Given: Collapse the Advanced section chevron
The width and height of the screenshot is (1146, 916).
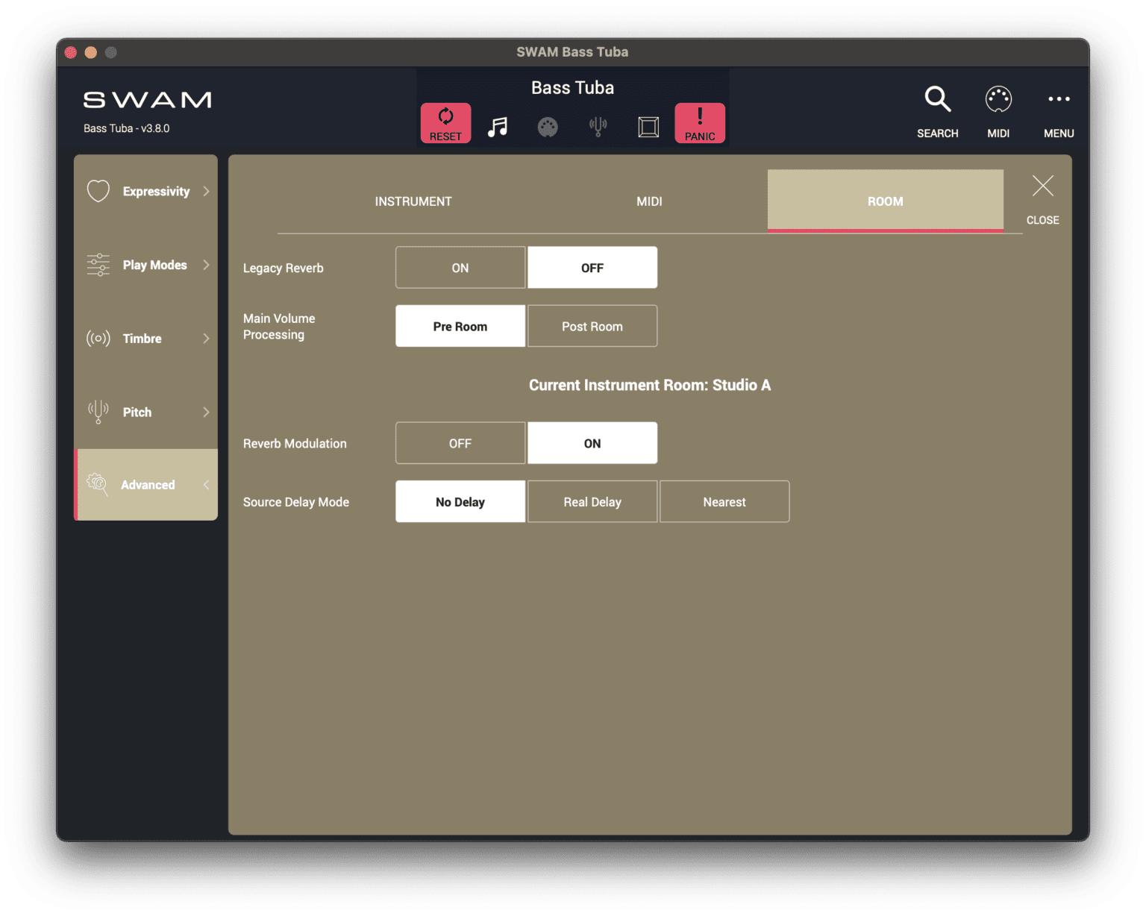Looking at the screenshot, I should click(x=206, y=484).
